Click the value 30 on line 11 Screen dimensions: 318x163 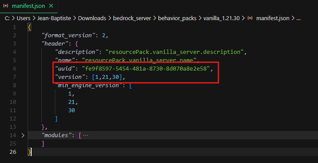pyautogui.click(x=71, y=110)
